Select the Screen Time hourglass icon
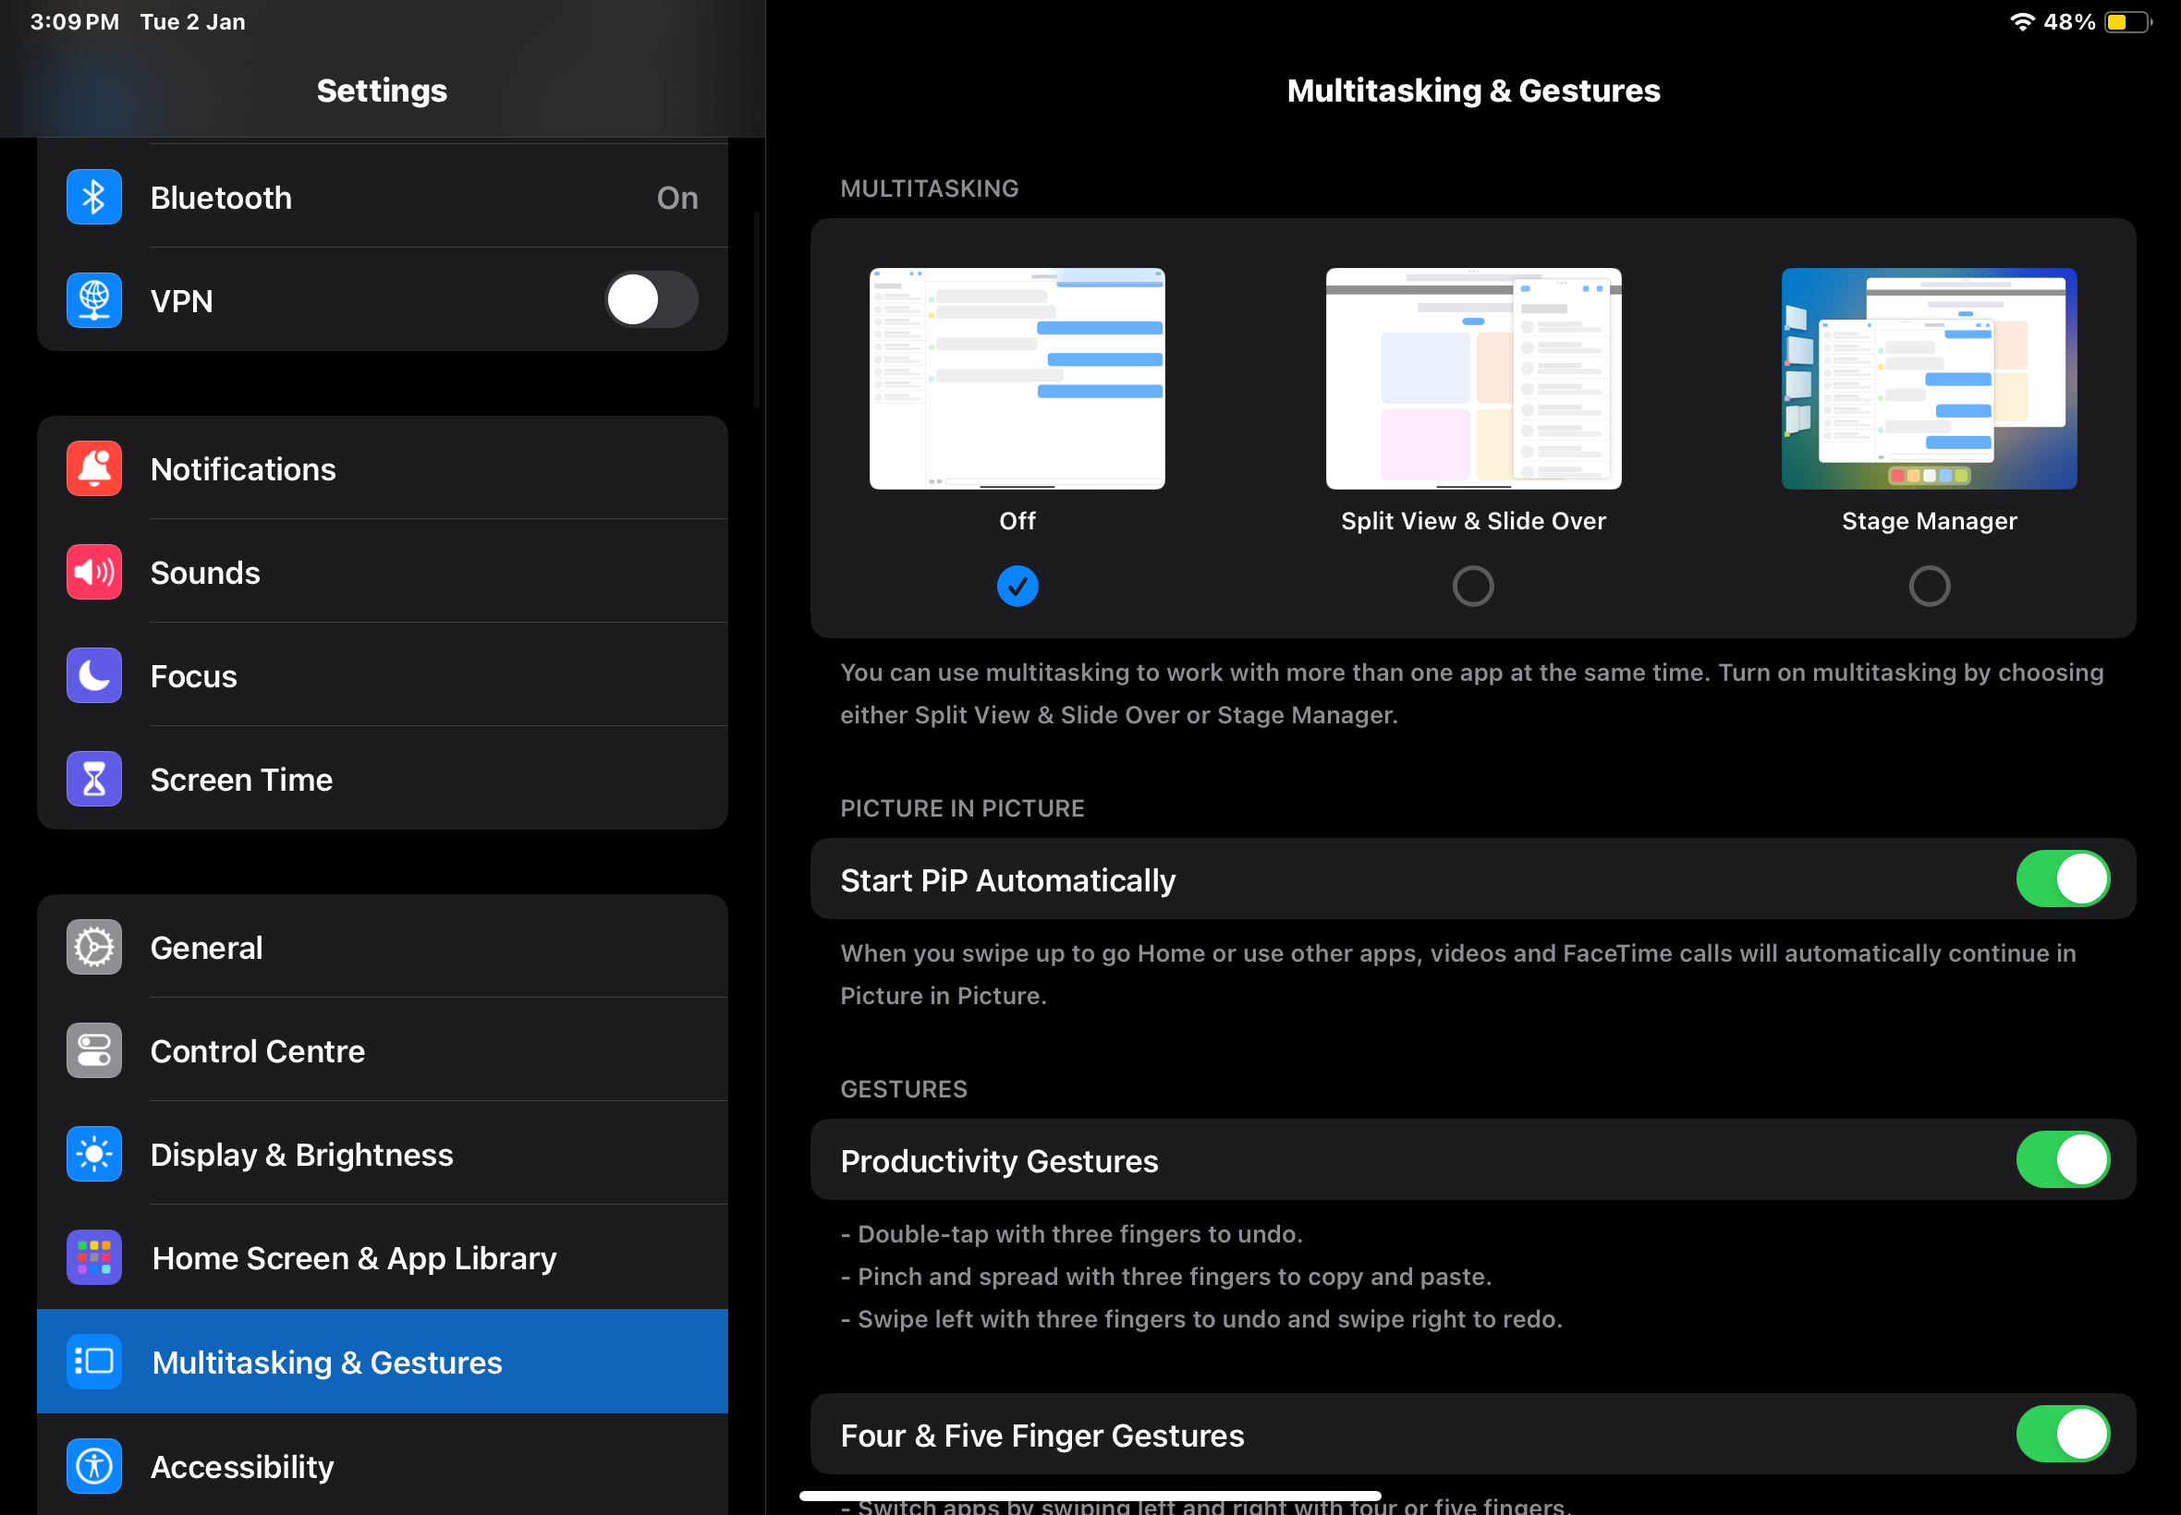 [93, 779]
